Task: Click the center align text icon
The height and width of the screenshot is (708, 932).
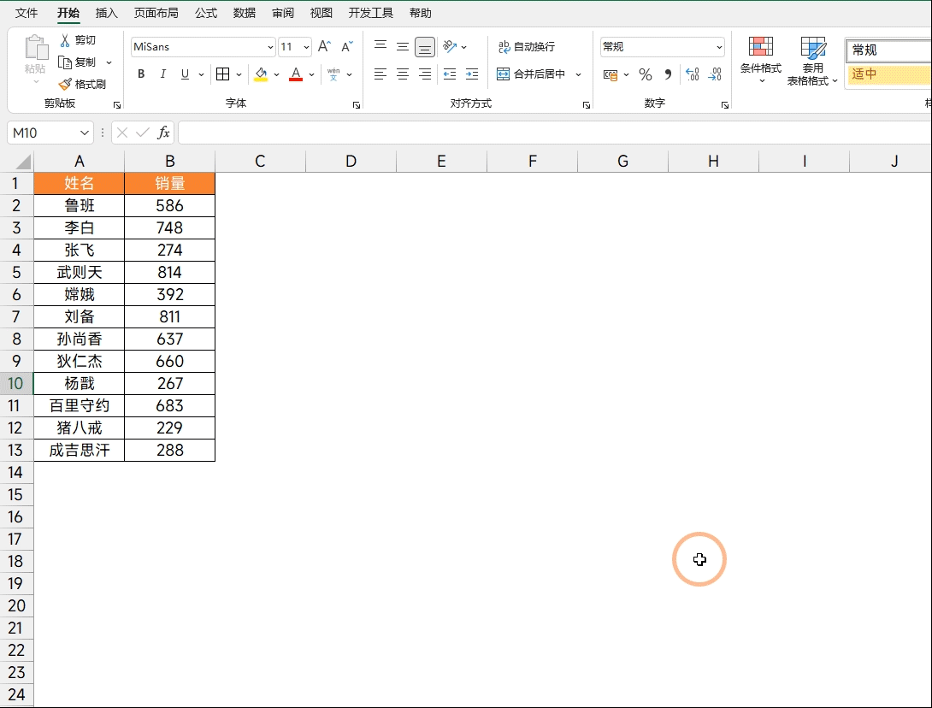Action: click(x=403, y=74)
